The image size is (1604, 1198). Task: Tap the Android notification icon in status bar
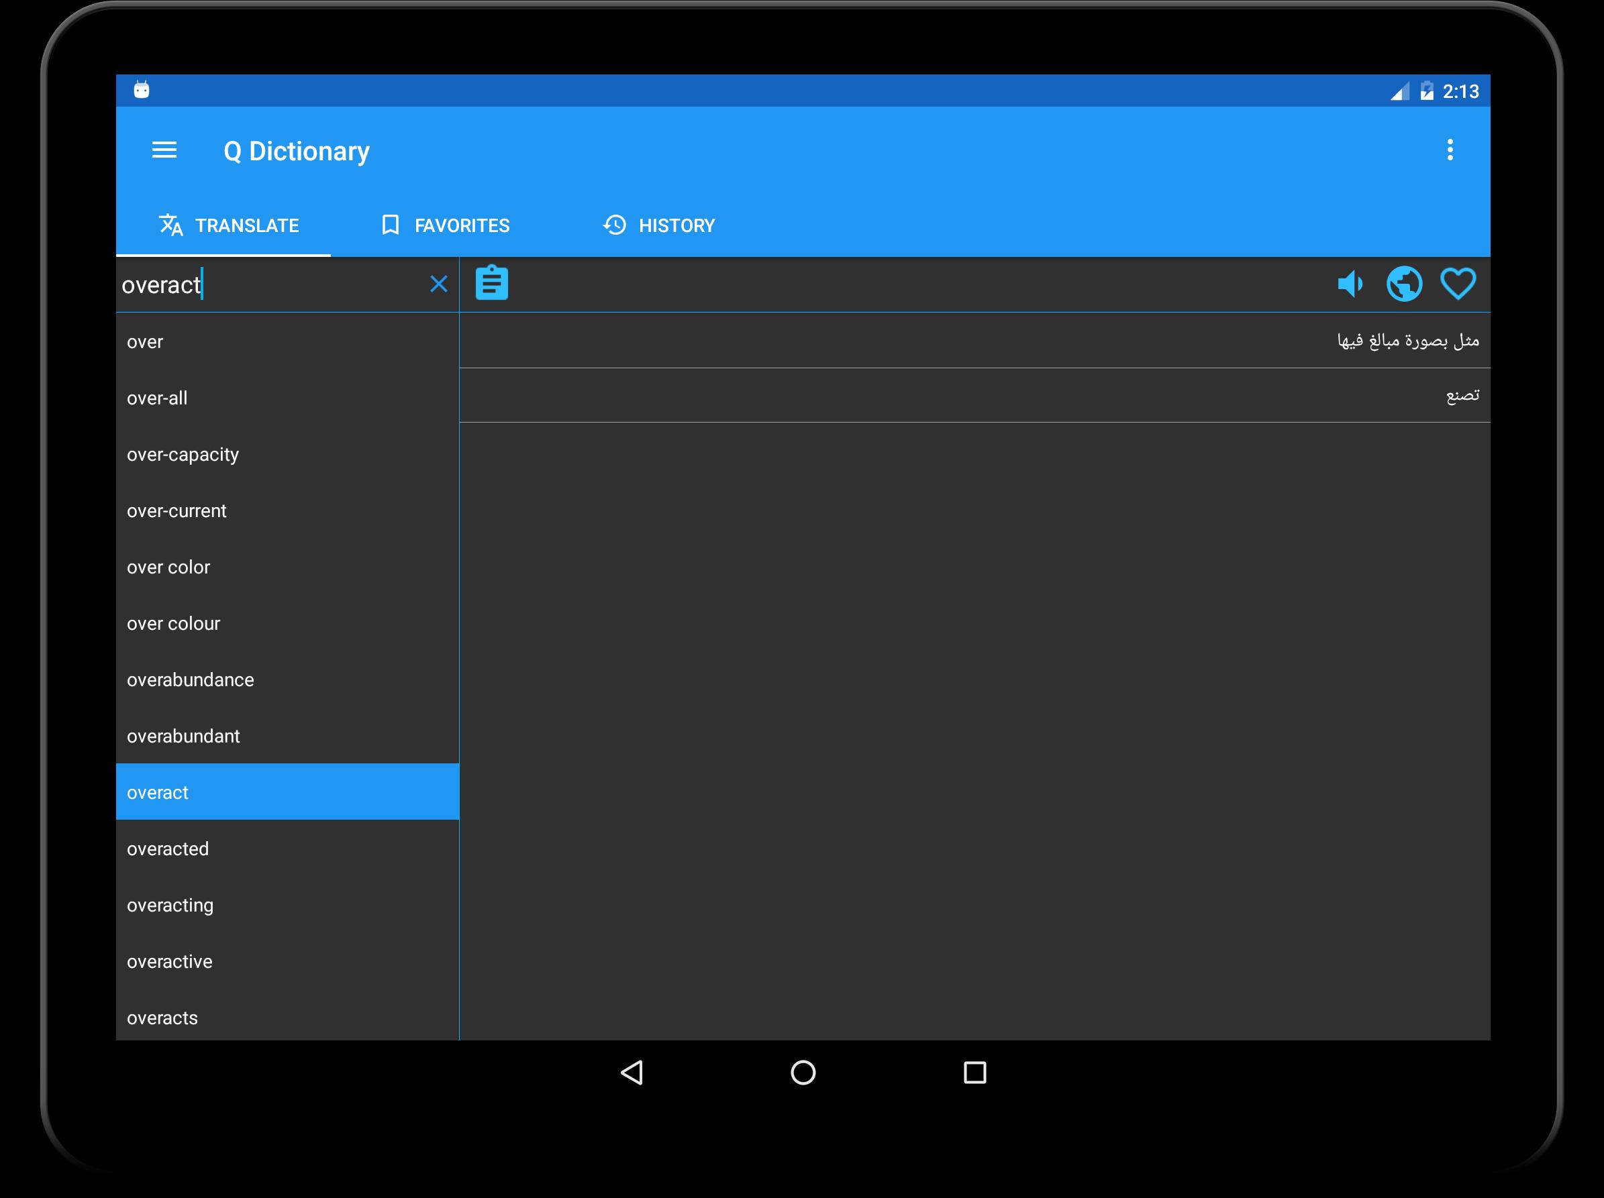click(x=142, y=90)
